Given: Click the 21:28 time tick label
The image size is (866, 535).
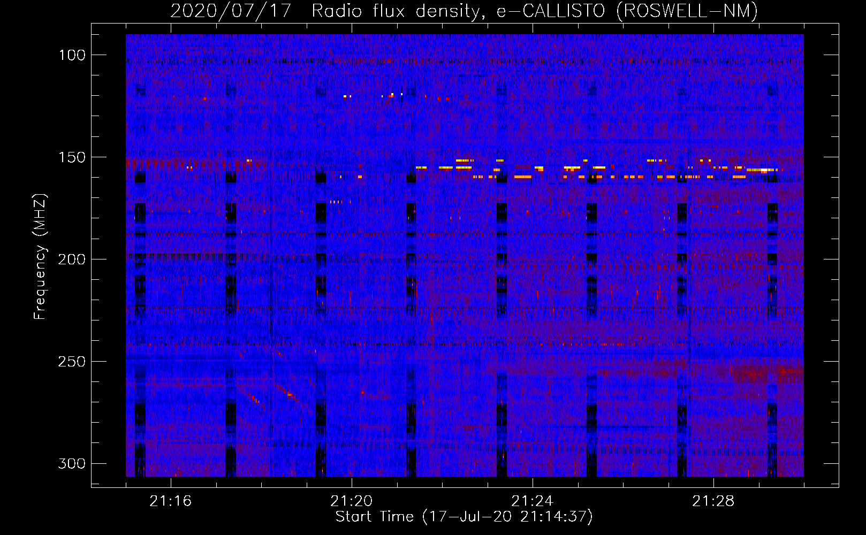Looking at the screenshot, I should pos(713,501).
